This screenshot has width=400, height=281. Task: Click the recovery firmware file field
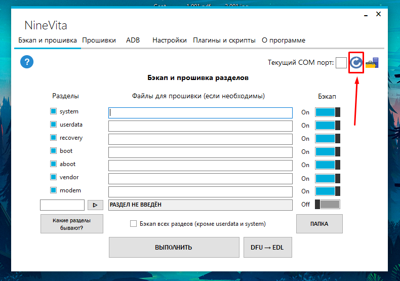[201, 139]
